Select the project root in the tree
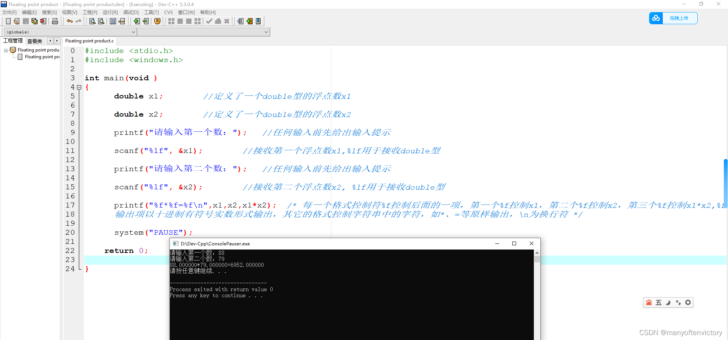The width and height of the screenshot is (728, 340). 38,50
